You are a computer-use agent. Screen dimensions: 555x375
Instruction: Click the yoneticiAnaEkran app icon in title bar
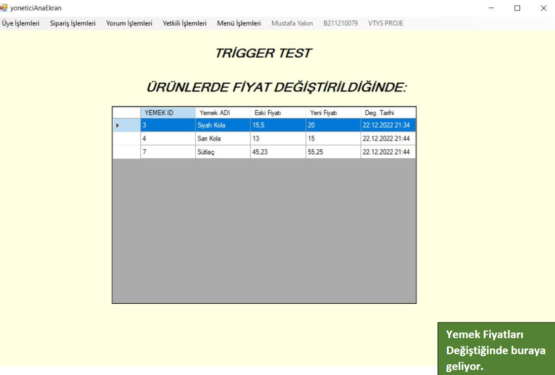pos(4,8)
